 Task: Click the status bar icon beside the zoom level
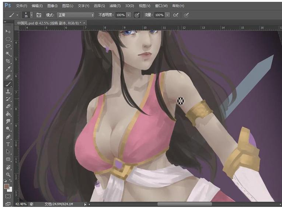pyautogui.click(x=31, y=204)
